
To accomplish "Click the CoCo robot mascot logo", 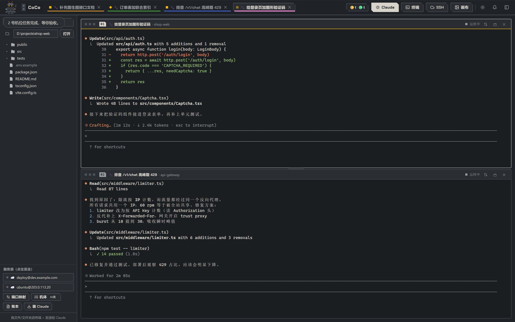I will click(11, 7).
